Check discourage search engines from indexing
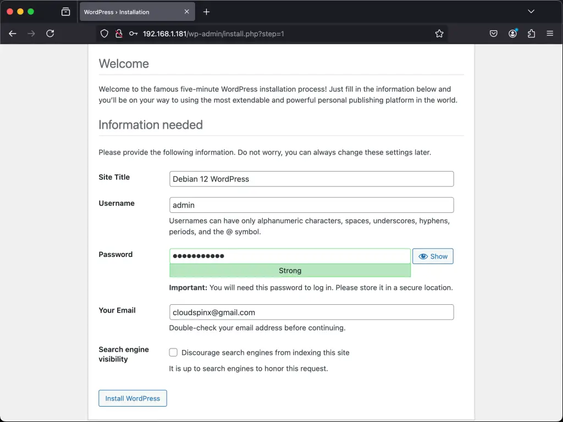The image size is (563, 422). (173, 352)
